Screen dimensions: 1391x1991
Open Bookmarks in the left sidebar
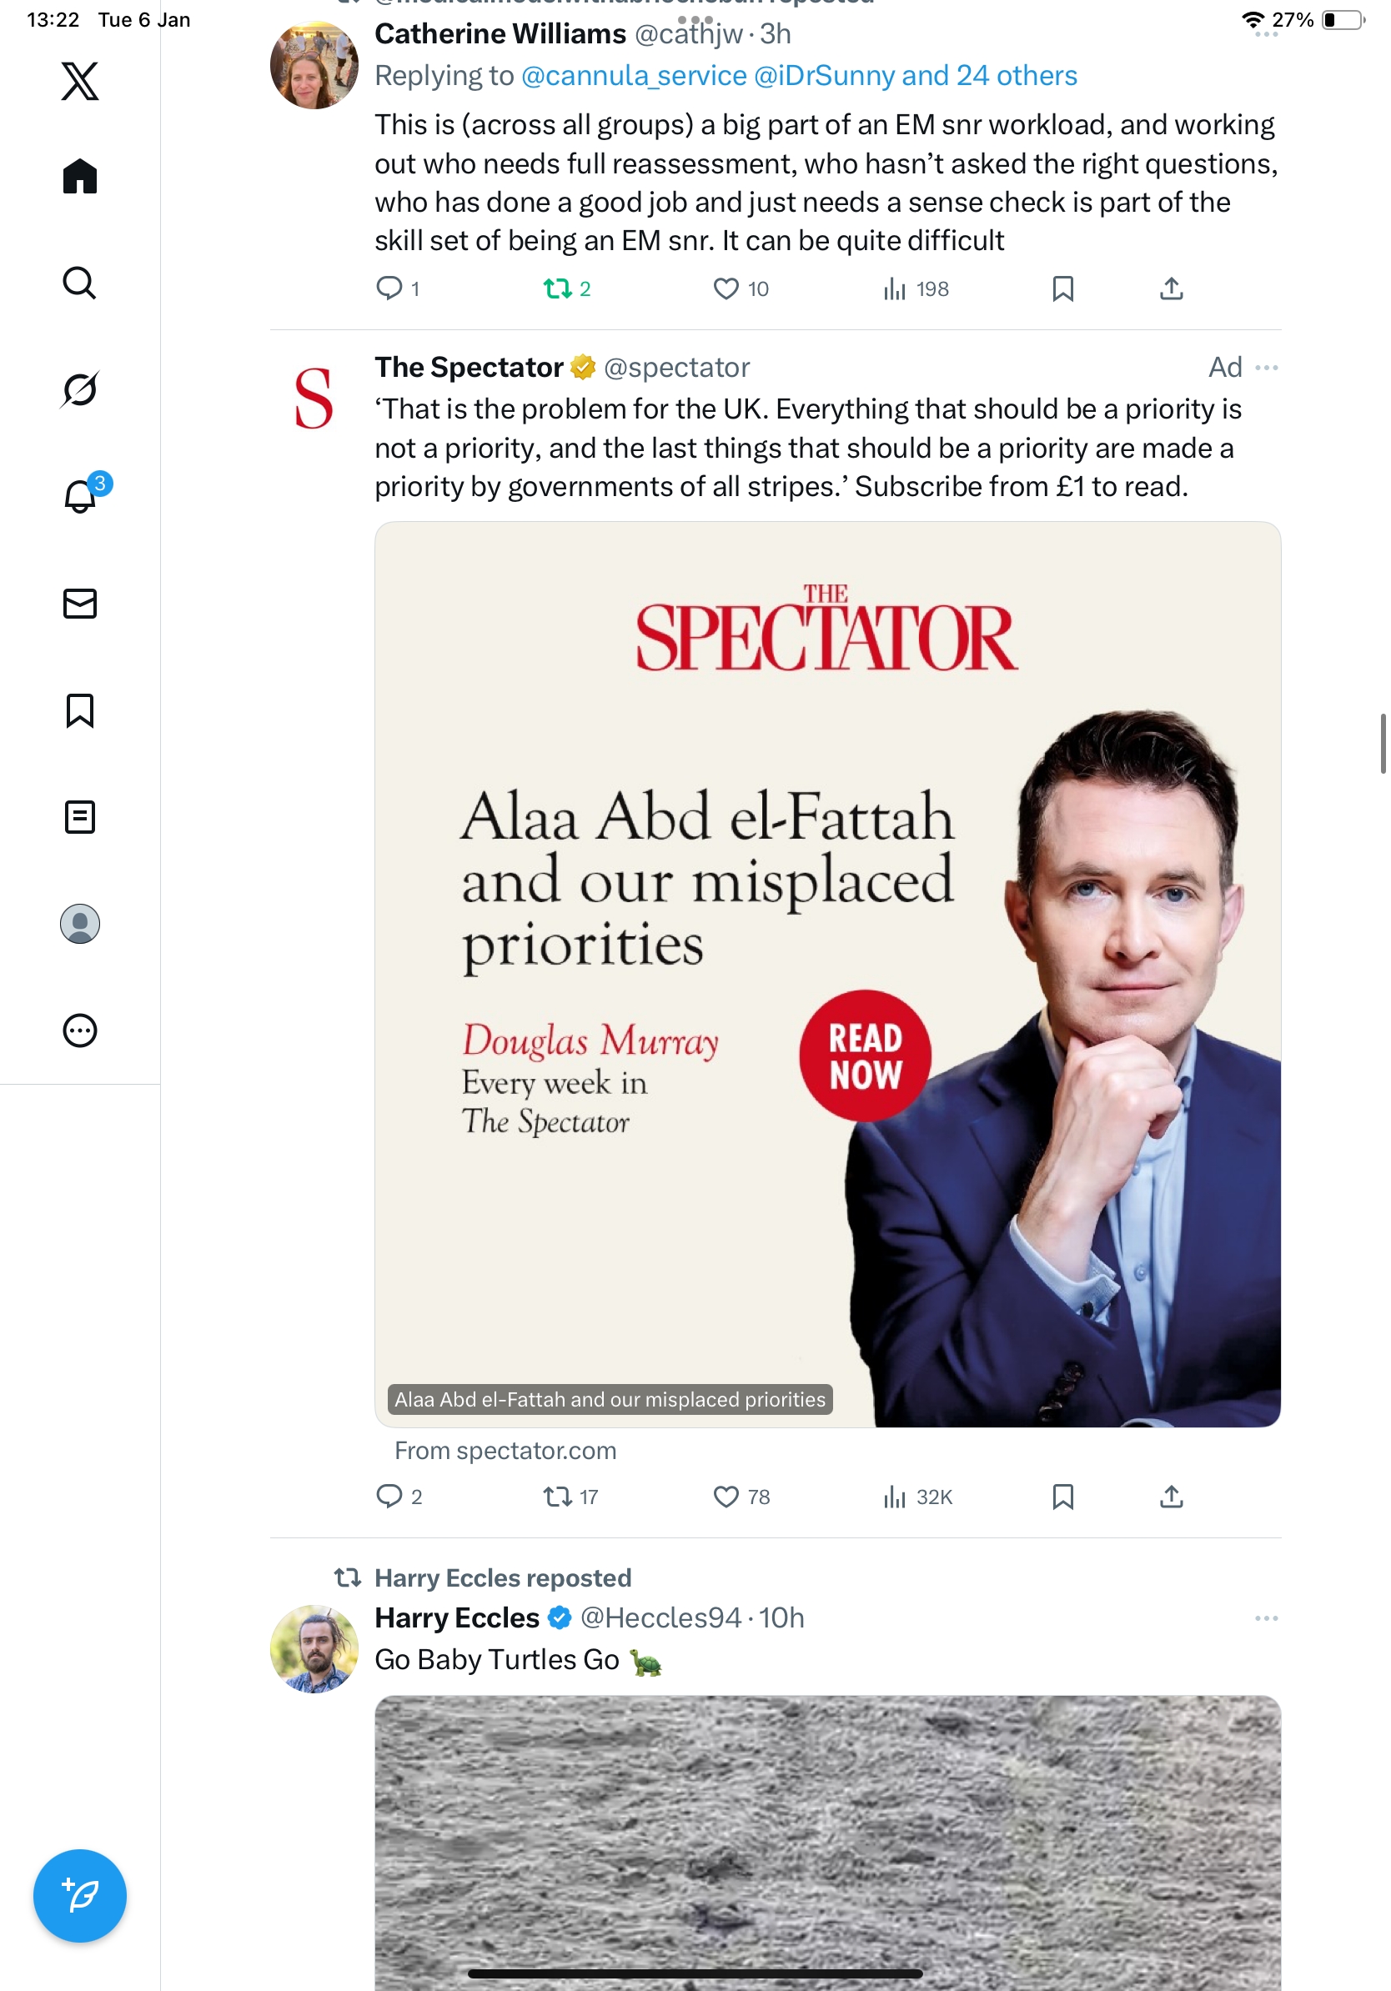[x=80, y=710]
